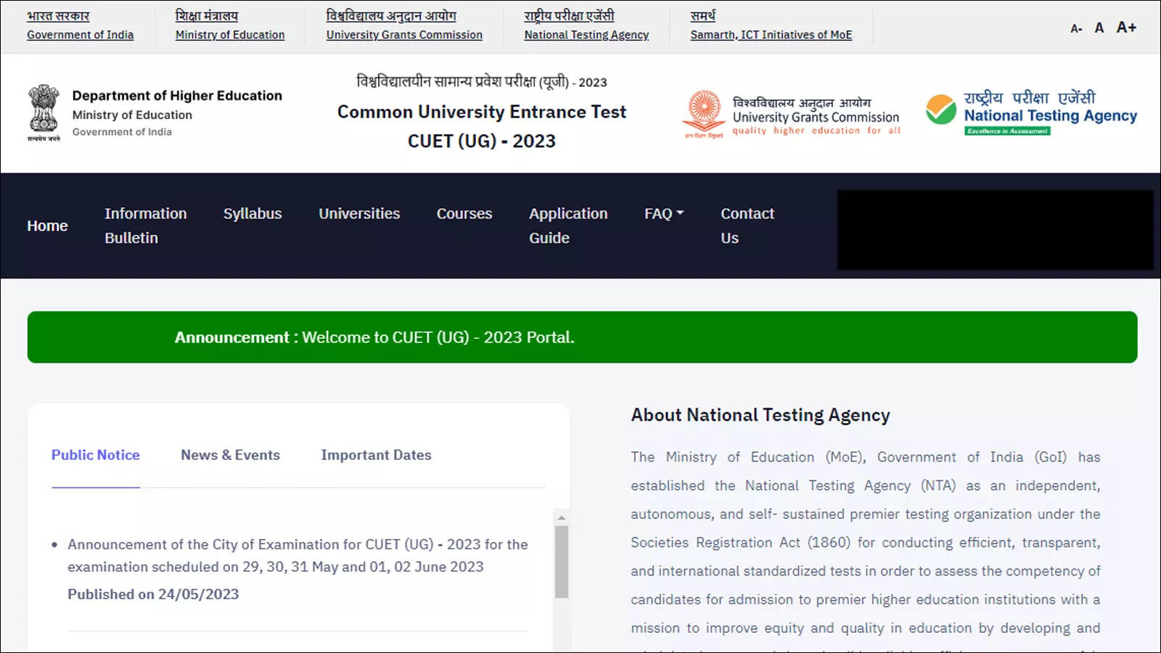1161x653 pixels.
Task: Switch to the News & Events tab
Action: coord(230,455)
